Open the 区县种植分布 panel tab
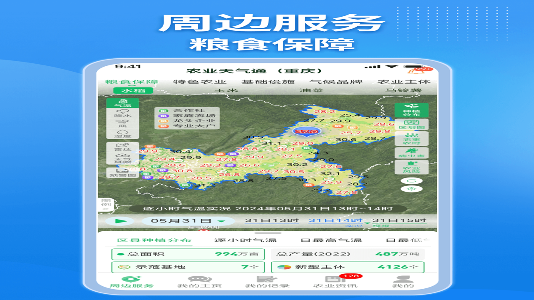This screenshot has width=534, height=300. point(154,240)
